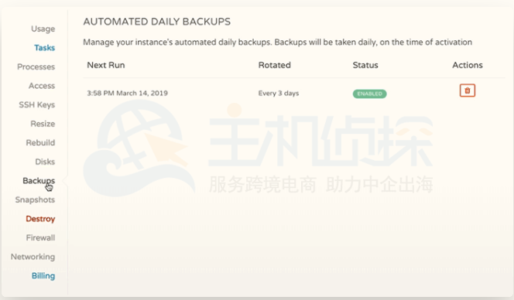Go to the Tasks section
The image size is (514, 300).
(x=45, y=48)
